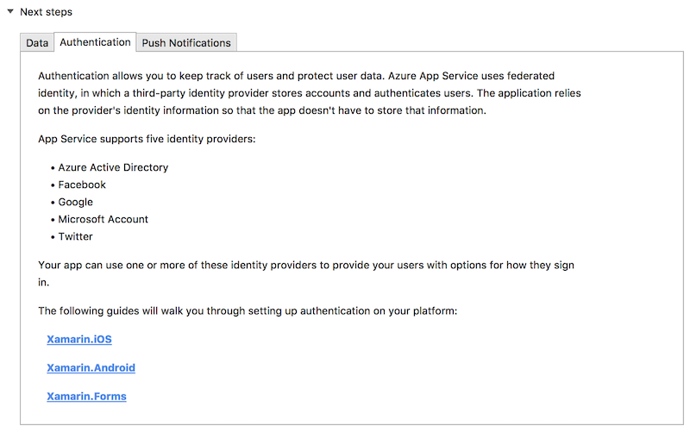Click the bullet point beside Twitter
This screenshot has height=432, width=690.
53,237
